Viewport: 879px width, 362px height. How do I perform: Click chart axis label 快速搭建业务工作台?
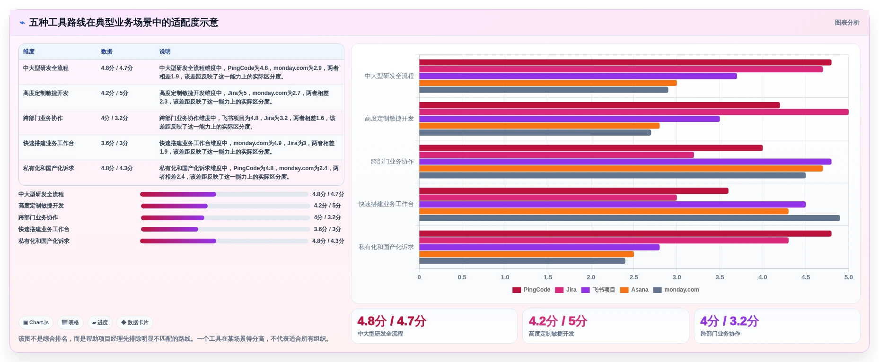pos(386,204)
